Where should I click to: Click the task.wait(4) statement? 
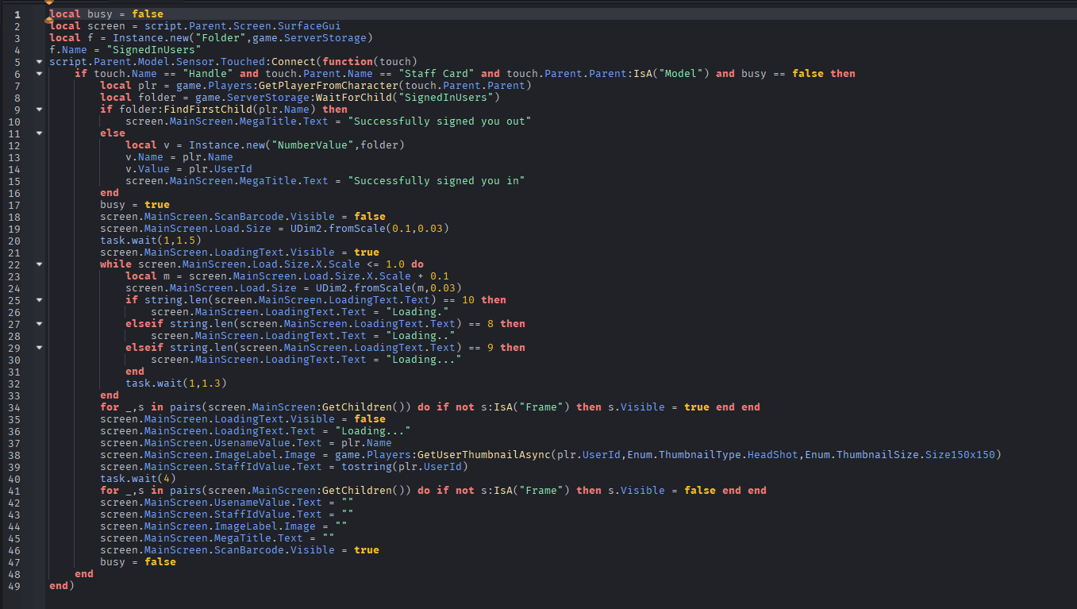[x=133, y=479]
